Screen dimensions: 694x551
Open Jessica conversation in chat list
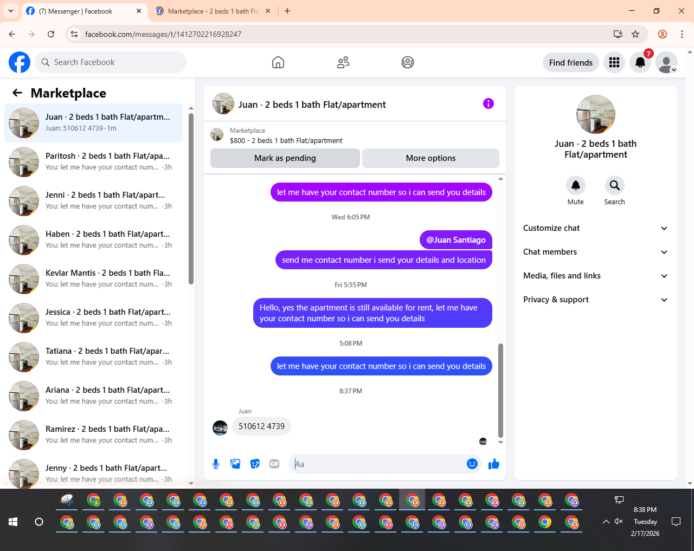click(x=94, y=318)
